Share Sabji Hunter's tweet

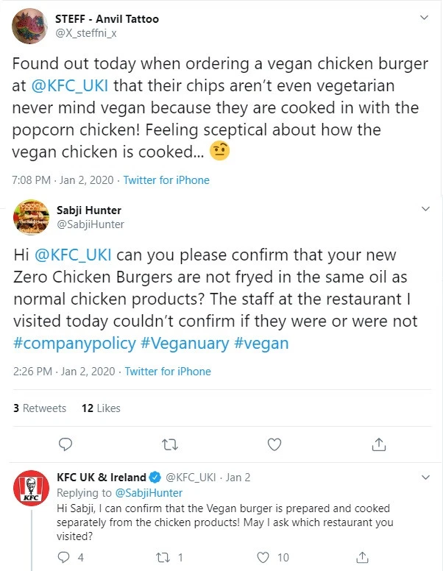click(x=379, y=444)
